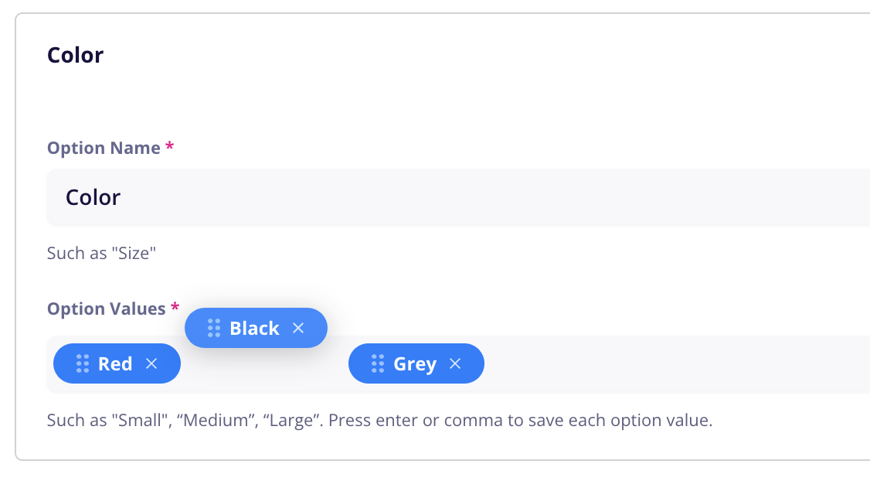The image size is (870, 481).
Task: Remove the Black option value
Action: (x=298, y=328)
